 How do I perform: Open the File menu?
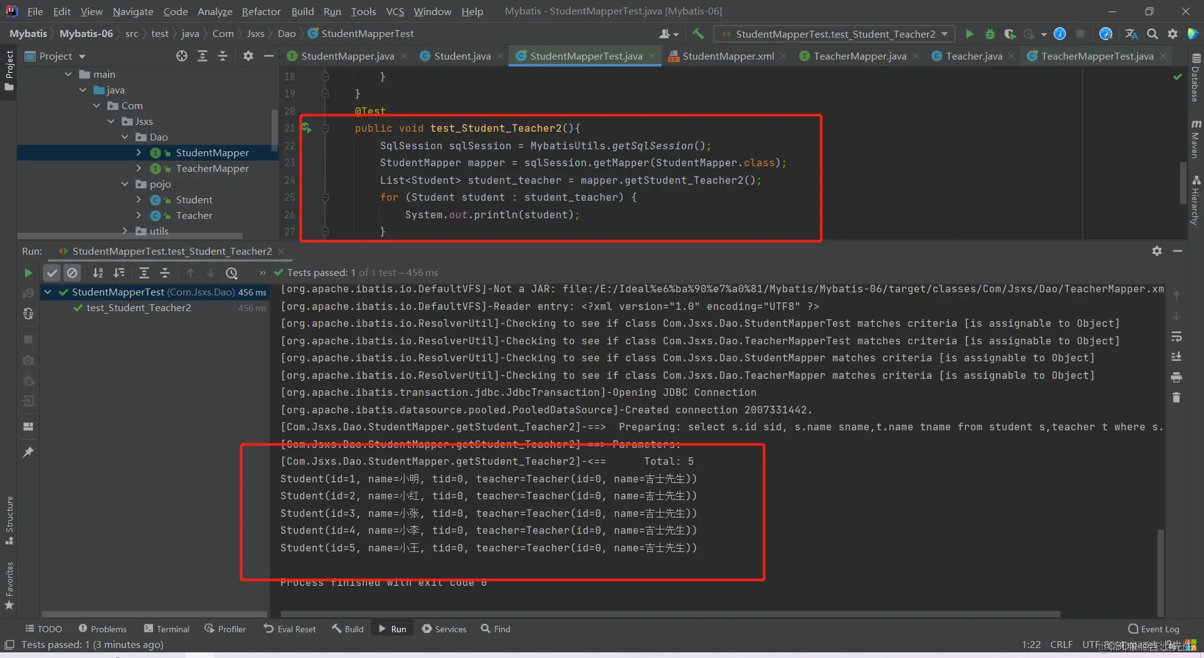[x=35, y=11]
